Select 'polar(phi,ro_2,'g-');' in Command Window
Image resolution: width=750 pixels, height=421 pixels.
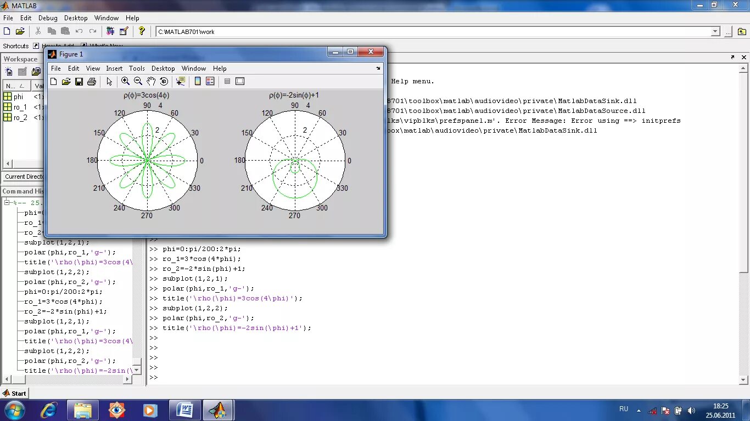pos(208,318)
